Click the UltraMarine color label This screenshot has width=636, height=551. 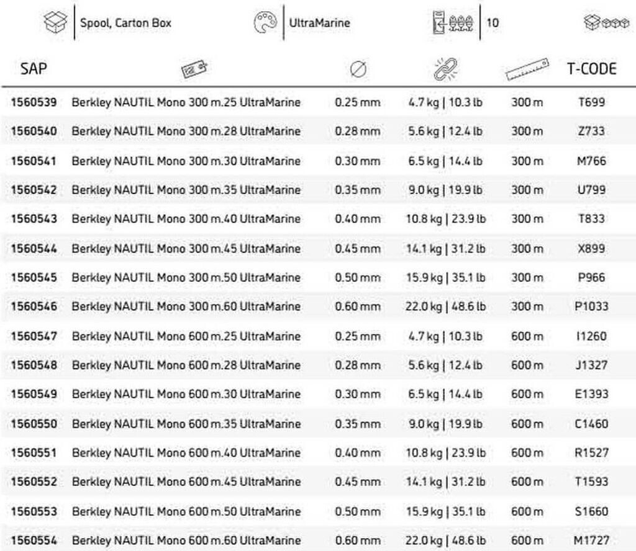pyautogui.click(x=319, y=24)
